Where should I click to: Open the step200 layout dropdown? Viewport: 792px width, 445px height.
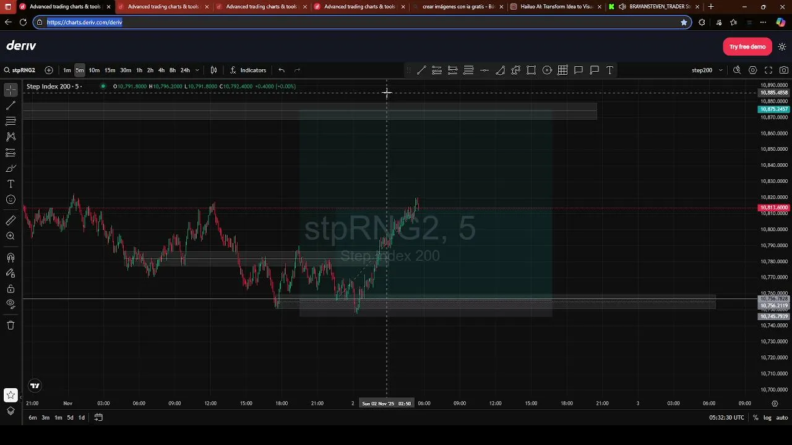click(707, 70)
